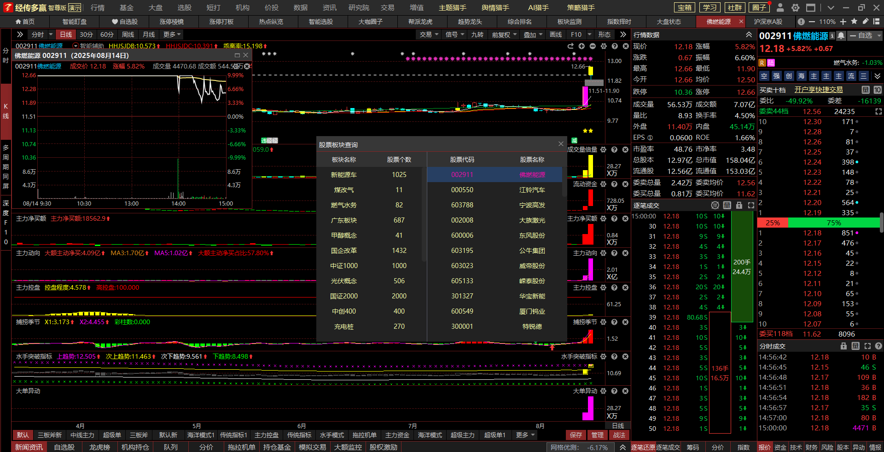
Task: Open the 交易 dropdown in chart toolbar
Action: pos(429,34)
